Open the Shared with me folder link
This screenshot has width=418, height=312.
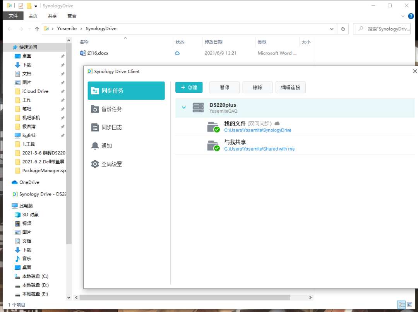coord(259,149)
